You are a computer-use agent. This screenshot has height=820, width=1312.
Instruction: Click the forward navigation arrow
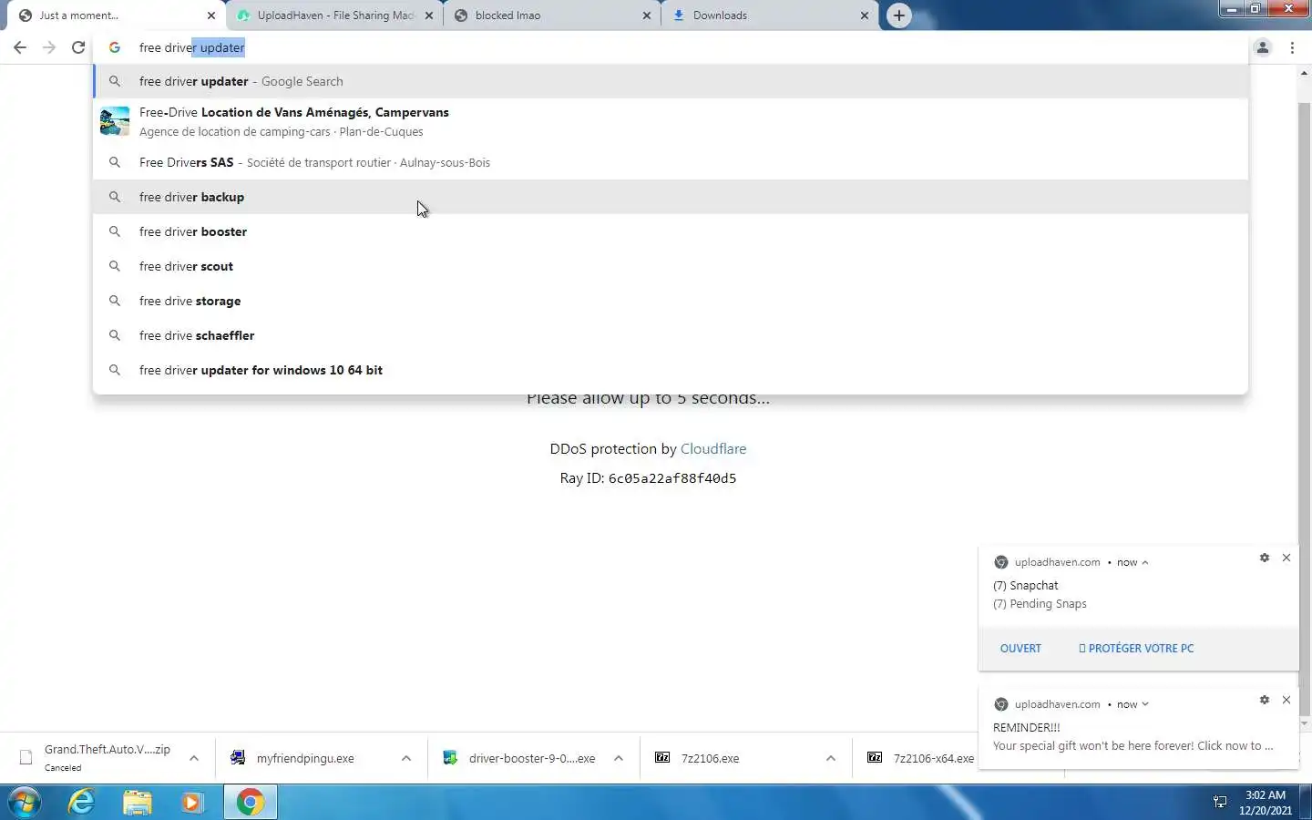click(49, 47)
